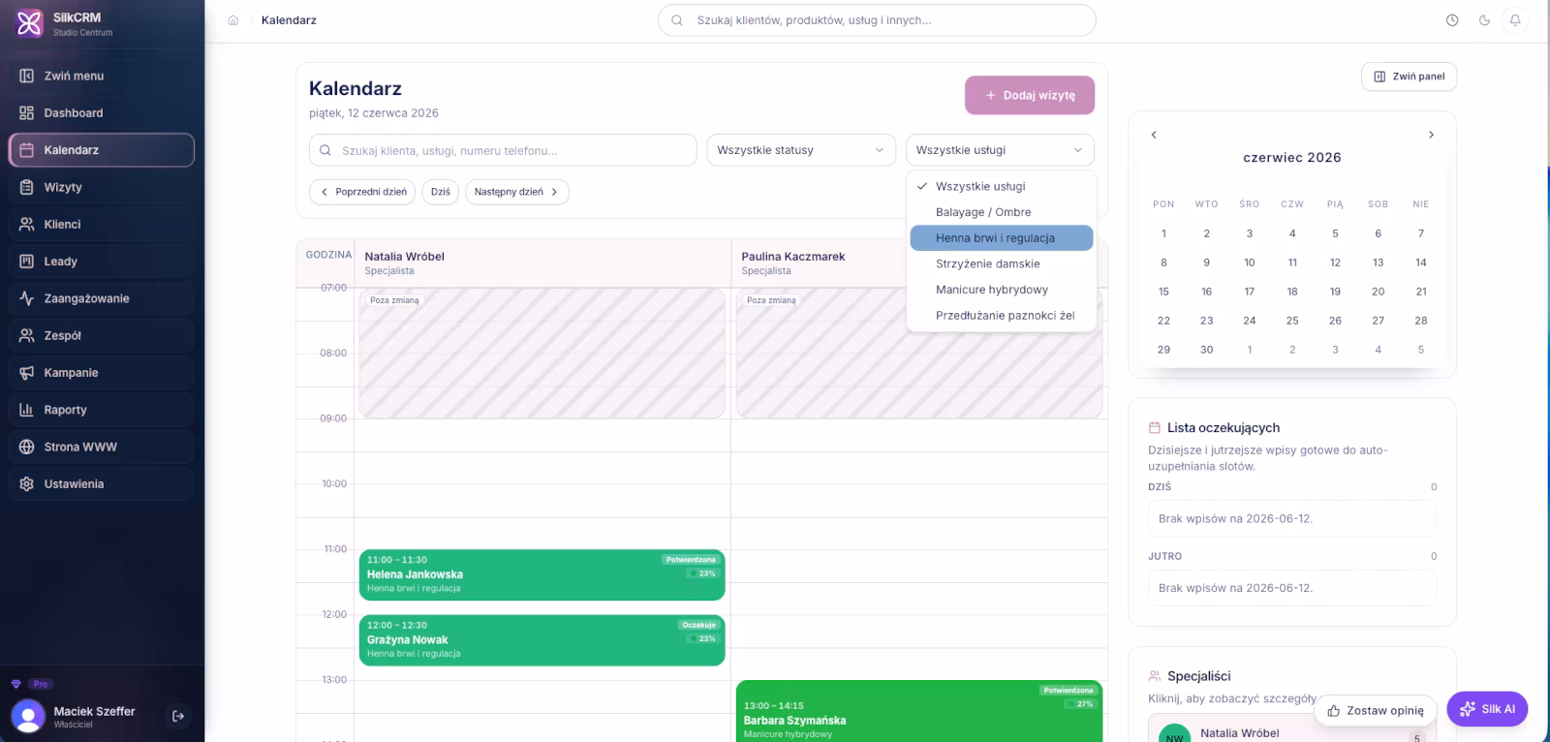Select Wszystkie usługi option in list
This screenshot has height=742, width=1550.
pyautogui.click(x=1002, y=186)
